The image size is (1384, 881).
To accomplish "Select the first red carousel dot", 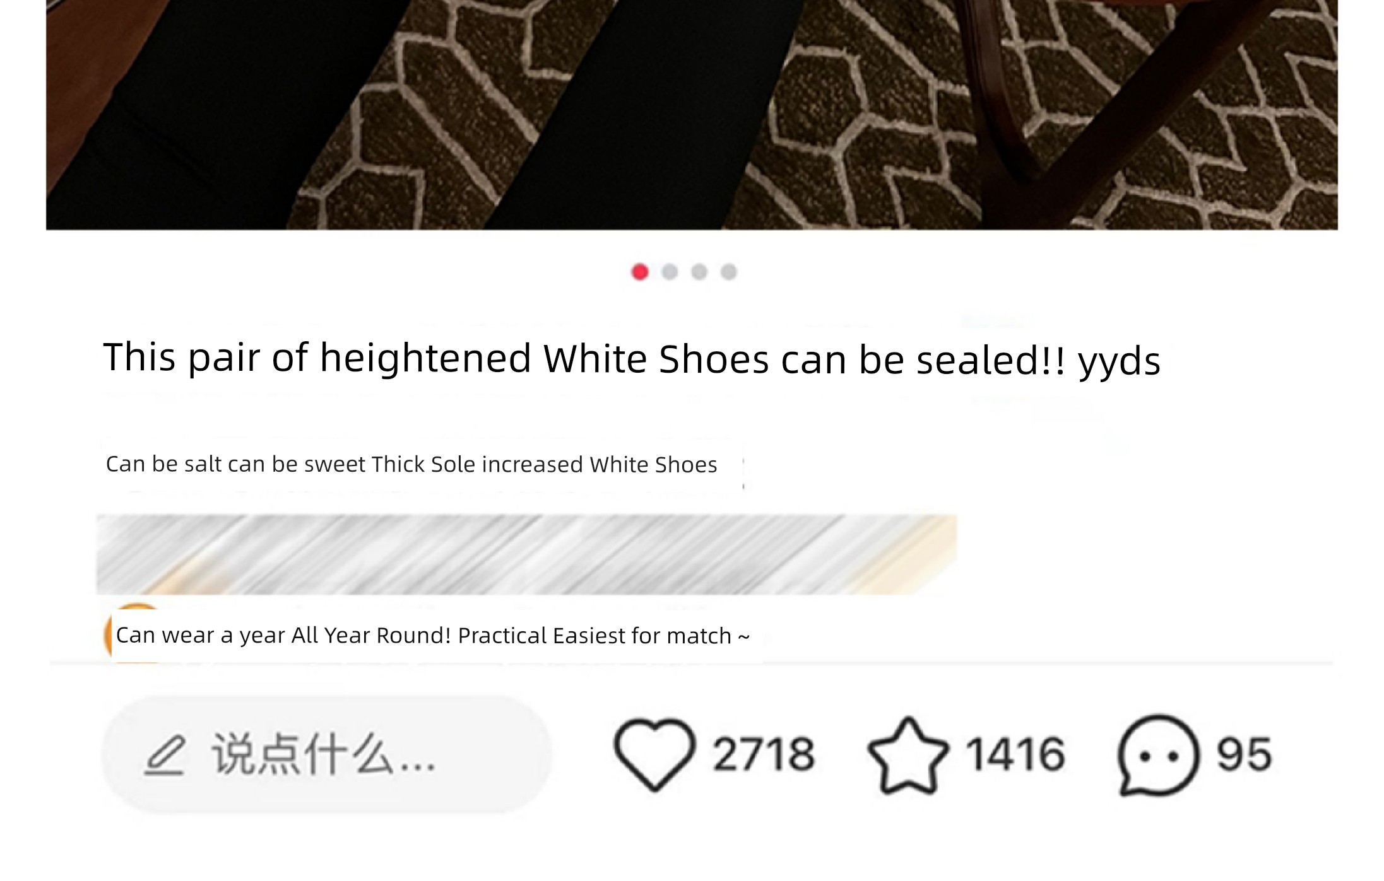I will (640, 272).
